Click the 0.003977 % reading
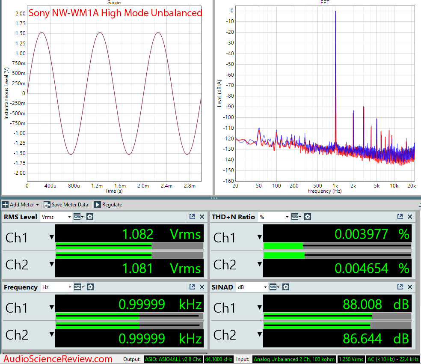421x364 pixels. tap(372, 234)
